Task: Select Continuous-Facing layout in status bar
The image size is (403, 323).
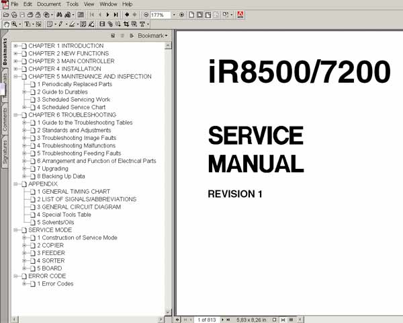Action: click(x=292, y=320)
